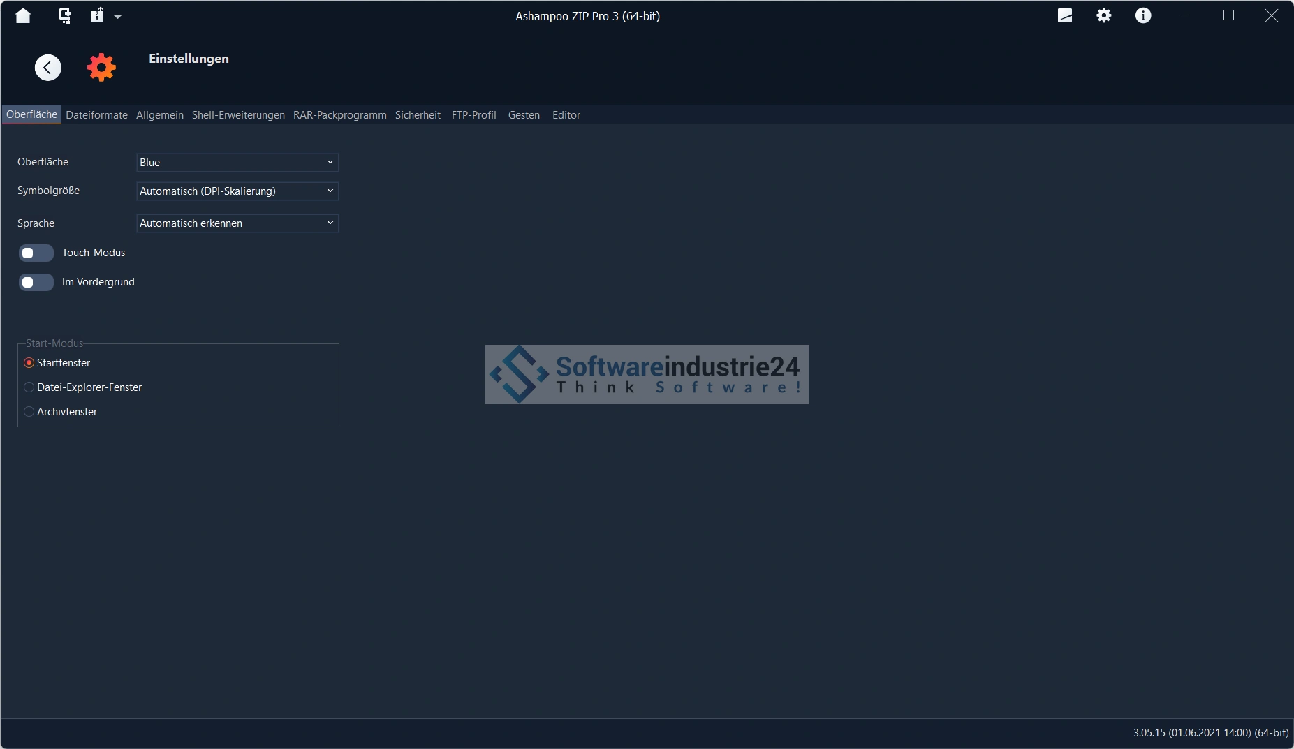Choose the Archivfenster start mode option
Screen dimensions: 1294x749
[x=29, y=412]
